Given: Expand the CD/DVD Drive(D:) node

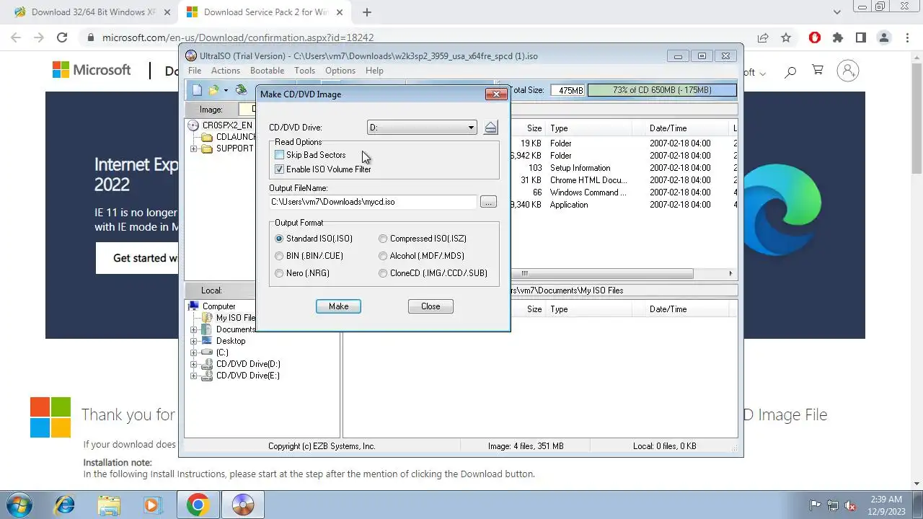Looking at the screenshot, I should (x=193, y=364).
